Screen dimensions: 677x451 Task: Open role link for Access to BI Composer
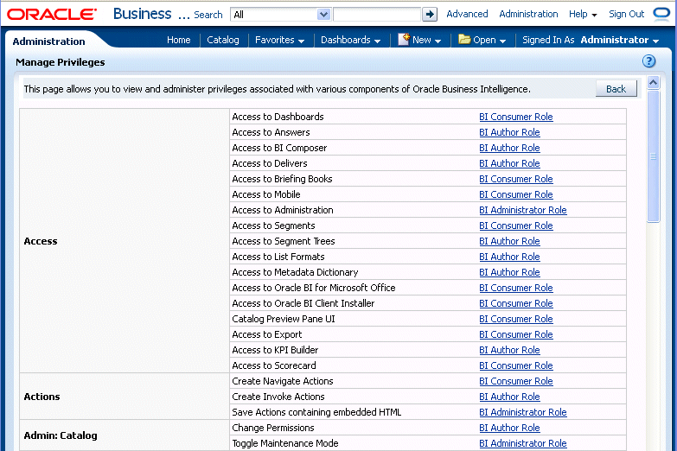tap(509, 148)
